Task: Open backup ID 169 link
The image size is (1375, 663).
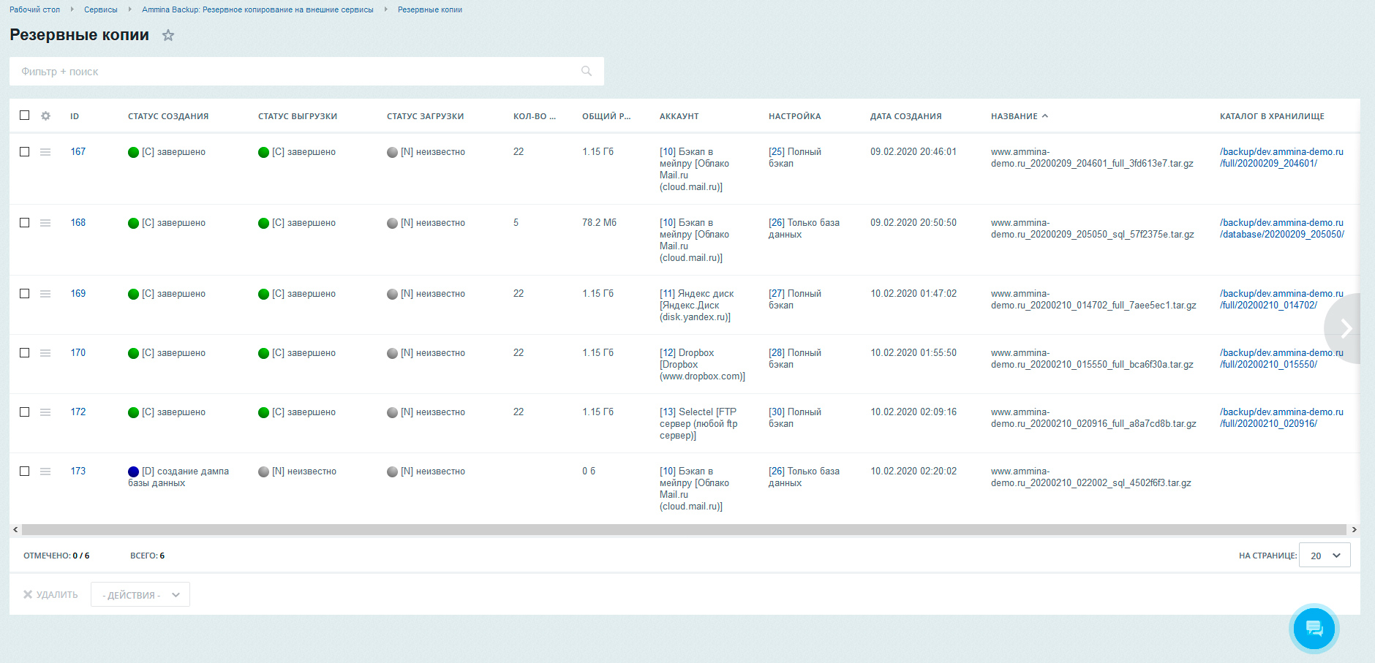Action: pos(78,293)
